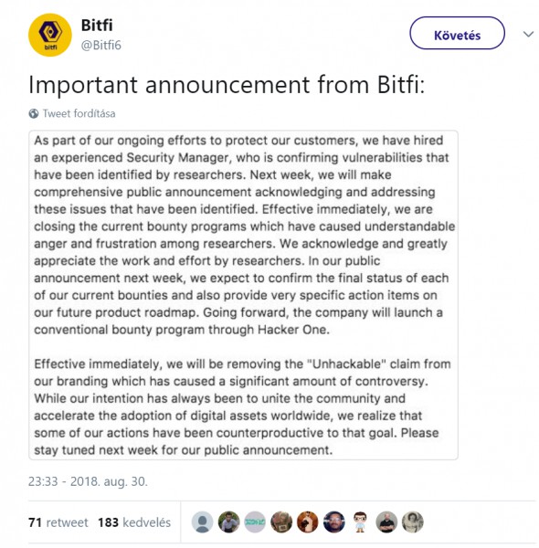This screenshot has height=548, width=539.
Task: Translate tweet via Tweet fordítása link
Action: point(79,113)
